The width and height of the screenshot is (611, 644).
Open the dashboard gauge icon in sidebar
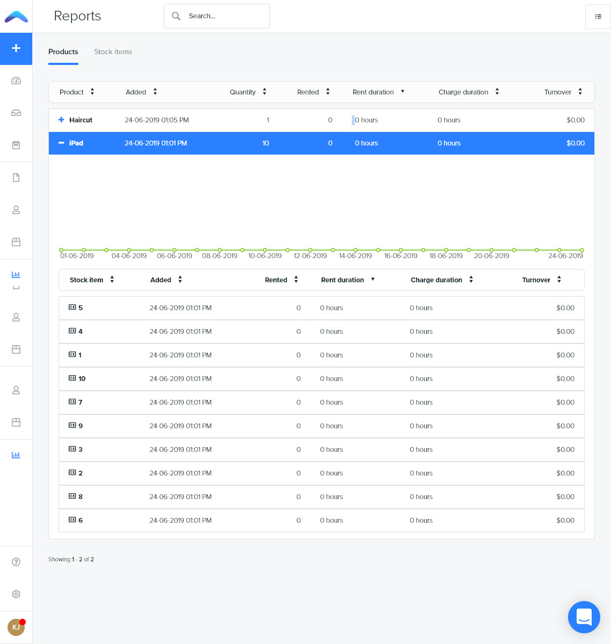tap(16, 81)
